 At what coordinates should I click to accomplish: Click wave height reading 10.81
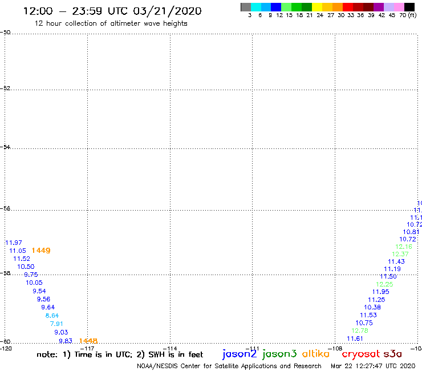click(x=411, y=232)
